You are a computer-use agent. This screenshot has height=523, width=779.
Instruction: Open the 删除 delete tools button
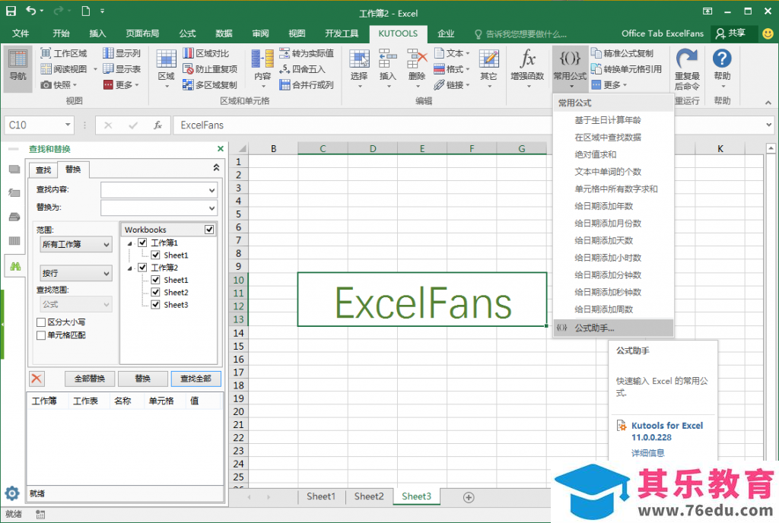(416, 68)
